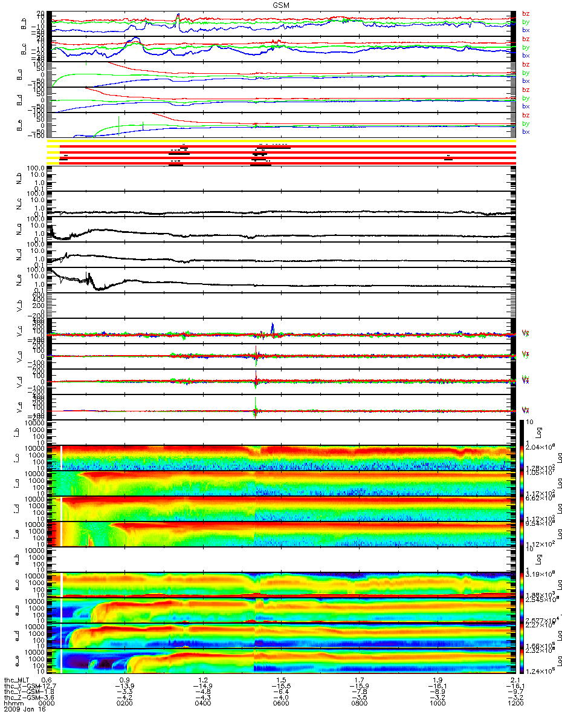Click the bx legend beside B_a panel
The height and width of the screenshot is (726, 562).
click(526, 80)
